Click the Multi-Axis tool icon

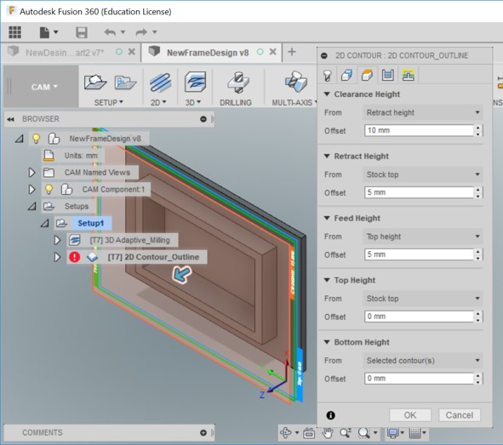296,83
